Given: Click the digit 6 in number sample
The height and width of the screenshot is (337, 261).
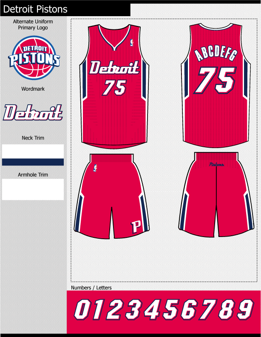Looking at the screenshot, I should (x=190, y=309).
